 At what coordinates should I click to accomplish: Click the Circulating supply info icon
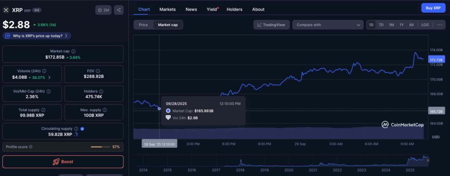click(x=76, y=129)
